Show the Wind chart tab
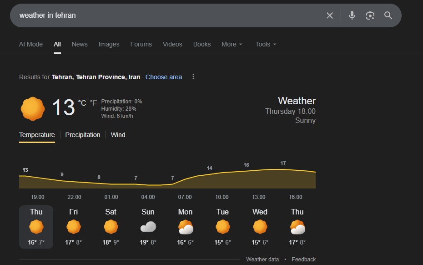This screenshot has height=265, width=423. tap(118, 135)
